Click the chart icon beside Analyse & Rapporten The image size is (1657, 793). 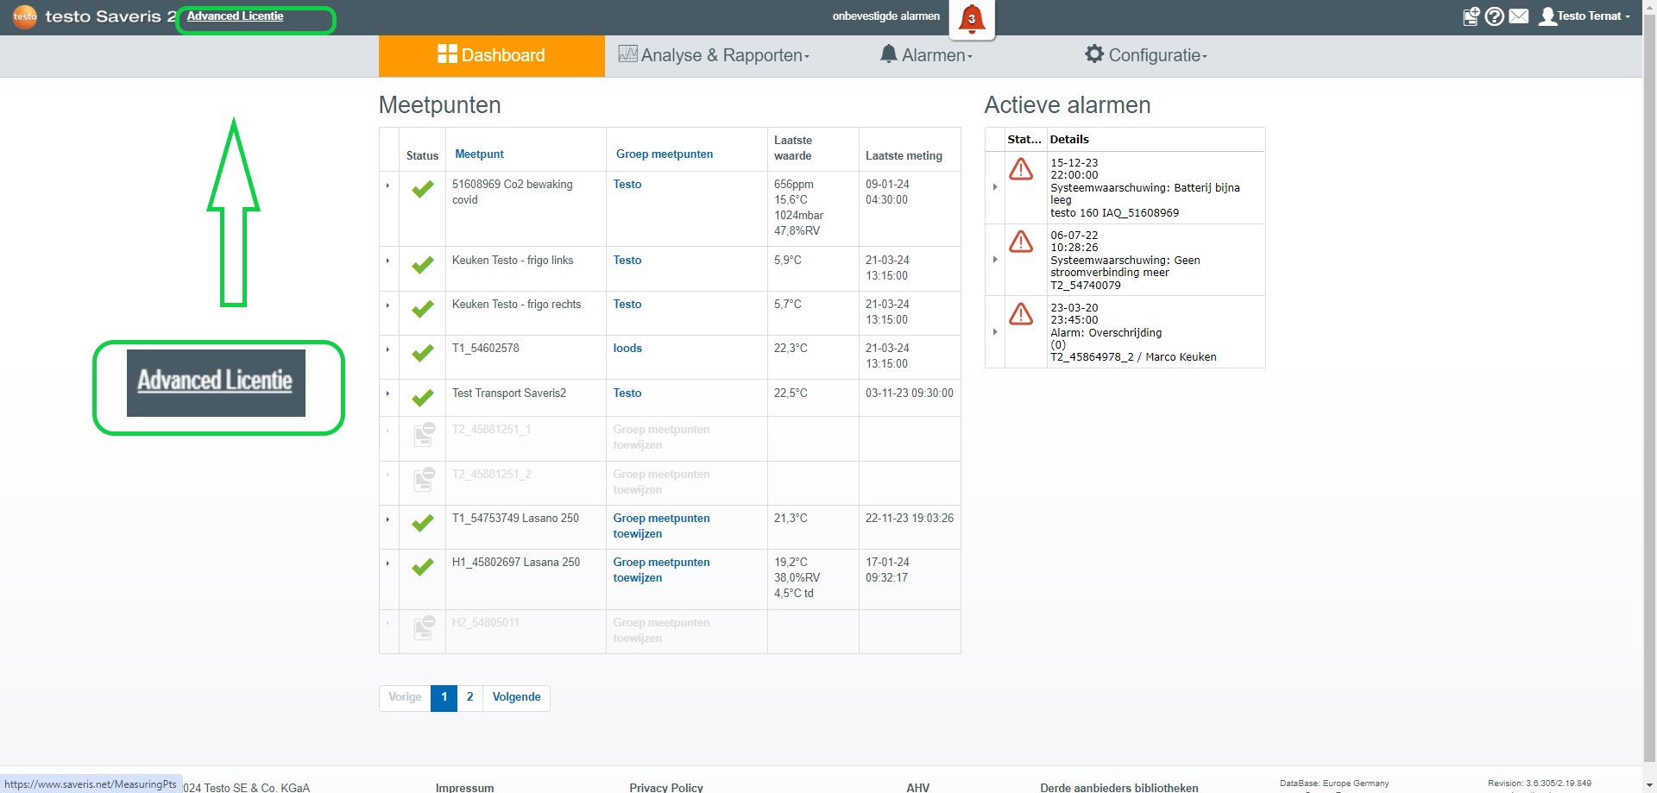pyautogui.click(x=628, y=53)
